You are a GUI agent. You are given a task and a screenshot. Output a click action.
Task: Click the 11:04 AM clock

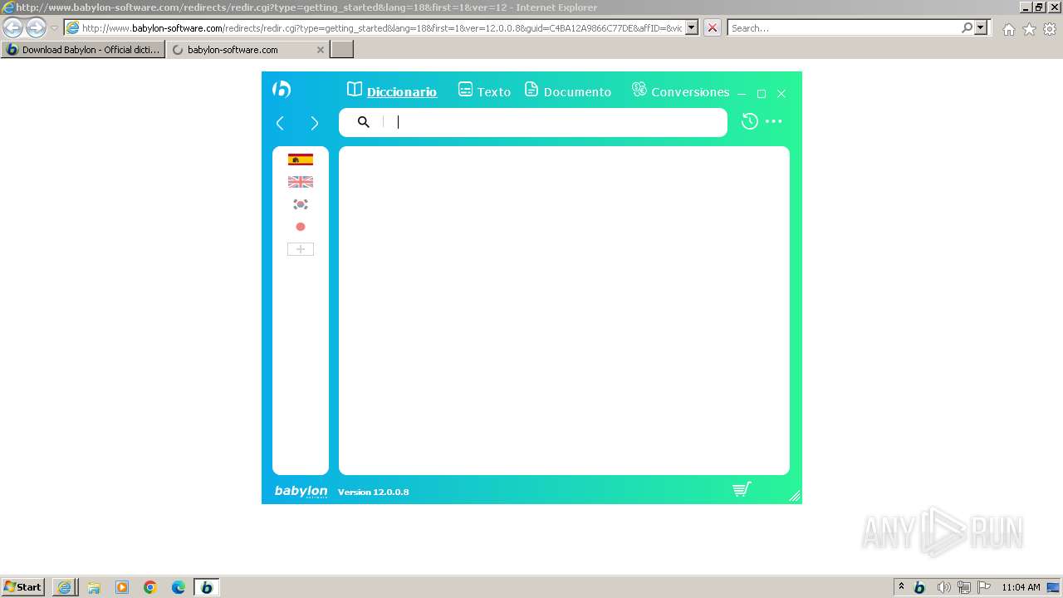[x=1021, y=587]
